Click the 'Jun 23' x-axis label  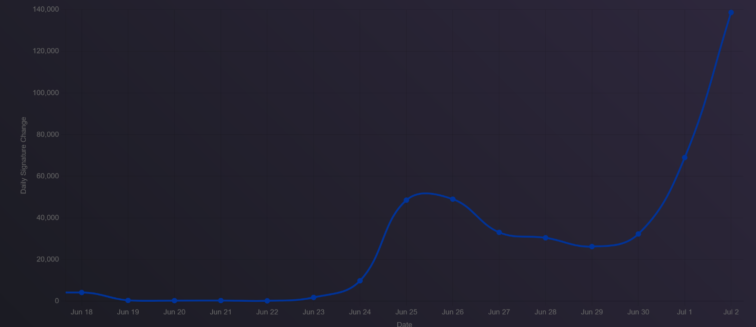[313, 312]
